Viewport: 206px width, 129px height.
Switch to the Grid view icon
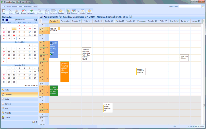point(68,11)
